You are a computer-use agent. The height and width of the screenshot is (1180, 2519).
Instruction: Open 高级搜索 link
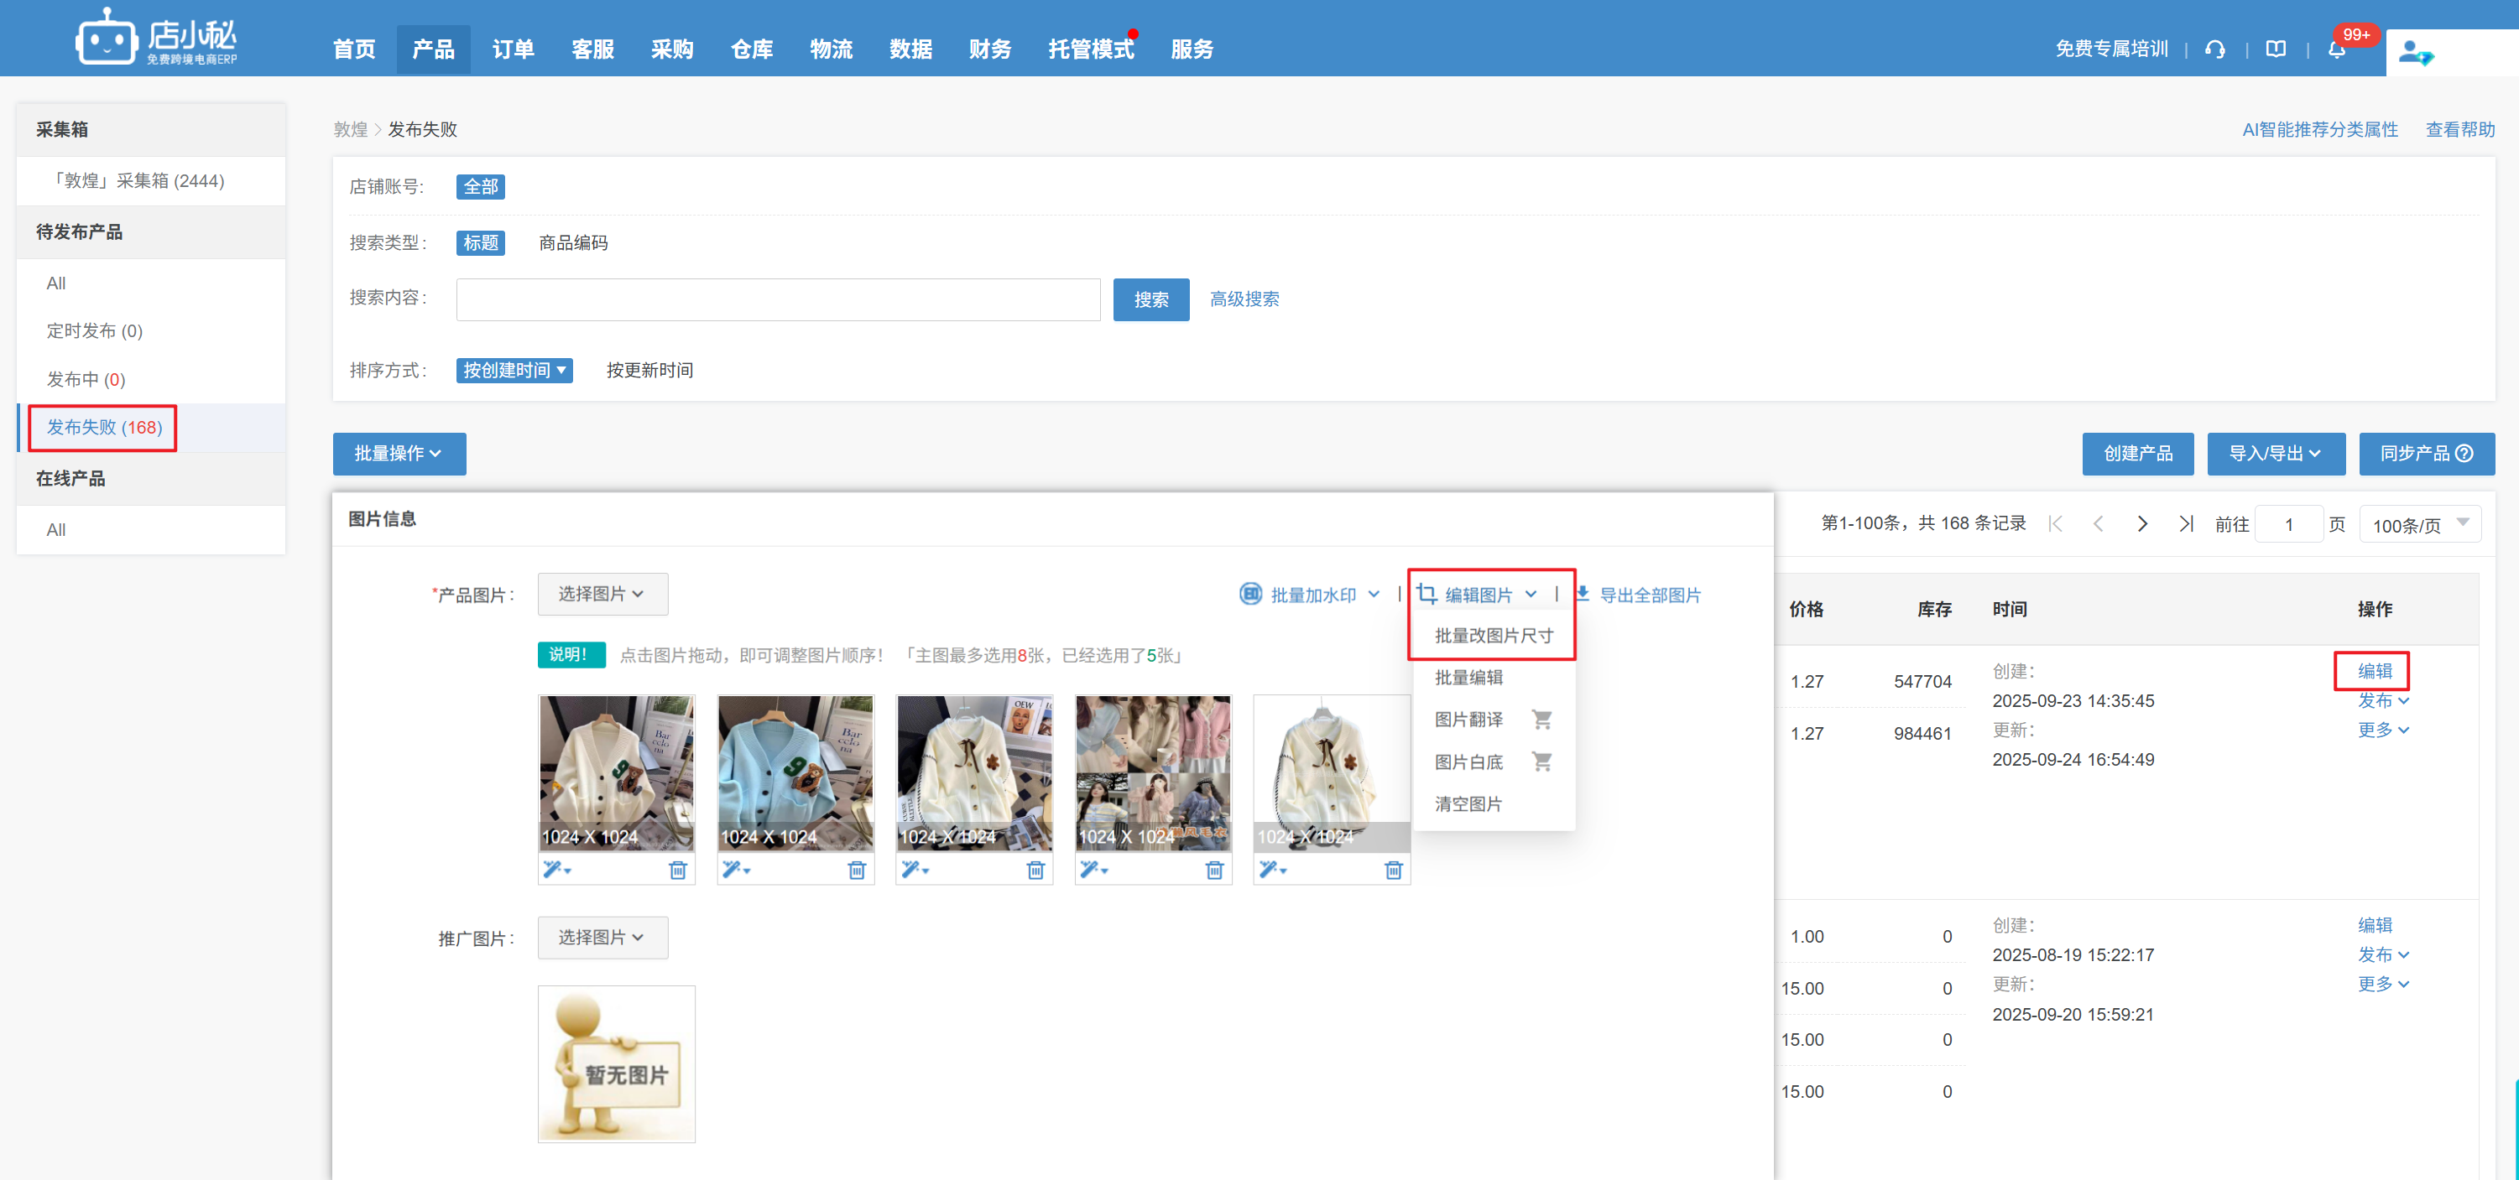click(1244, 299)
